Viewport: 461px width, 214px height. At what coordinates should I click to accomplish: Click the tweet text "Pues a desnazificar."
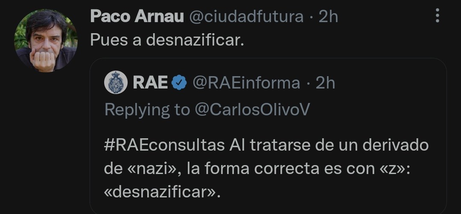(x=167, y=40)
